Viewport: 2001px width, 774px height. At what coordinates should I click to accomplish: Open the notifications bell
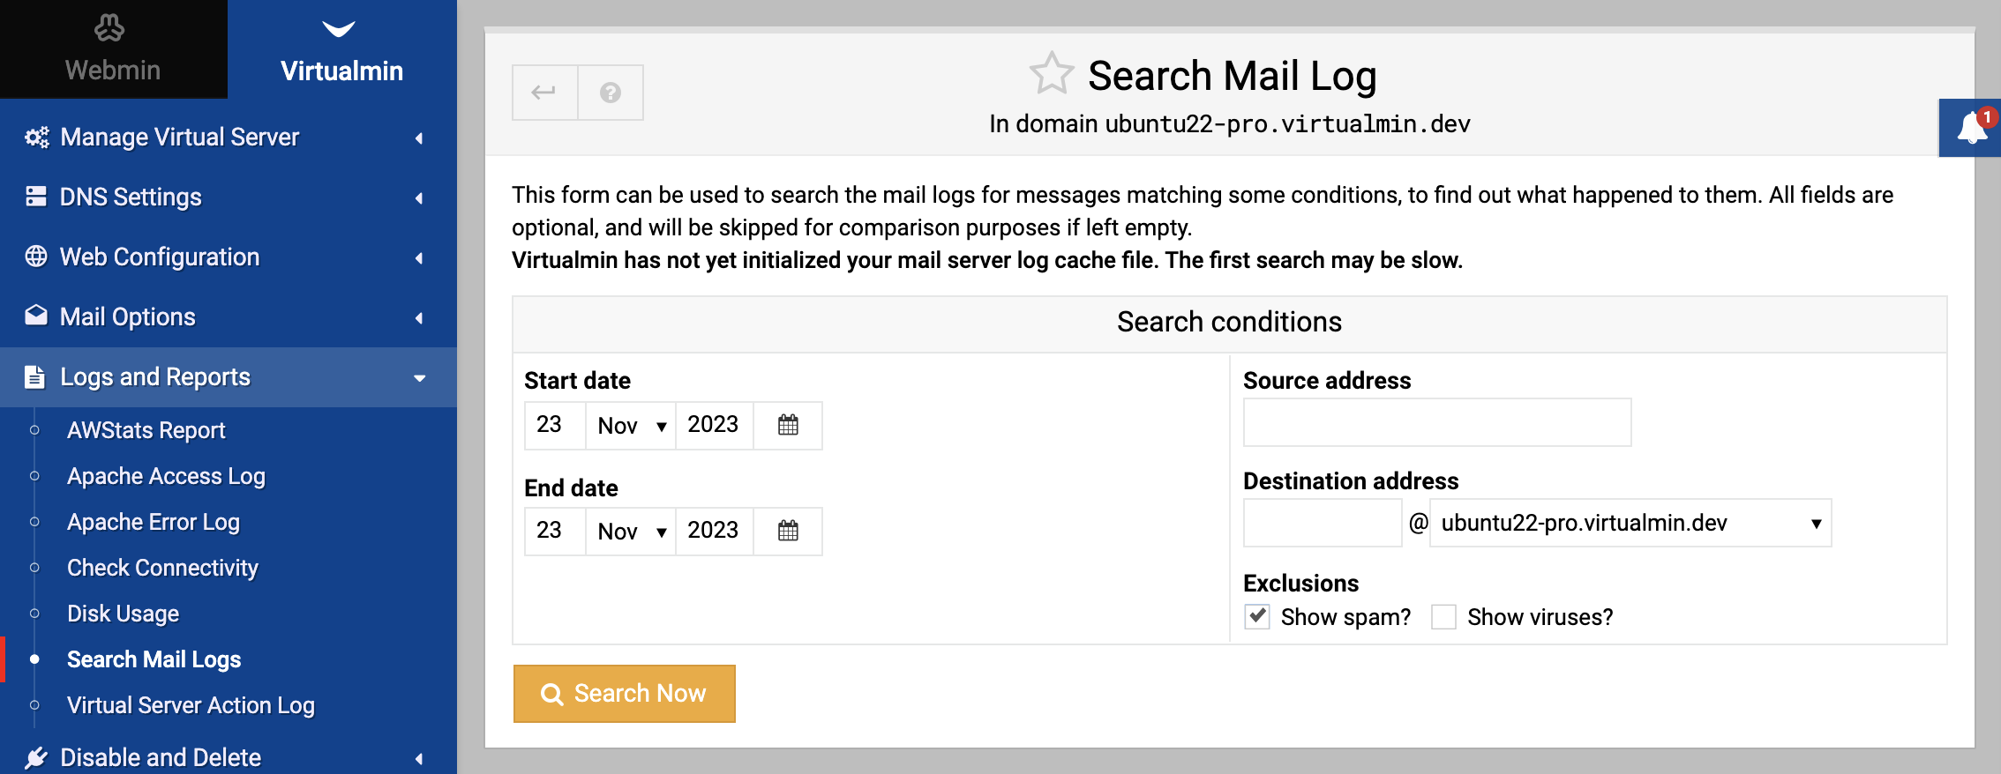click(x=1972, y=128)
